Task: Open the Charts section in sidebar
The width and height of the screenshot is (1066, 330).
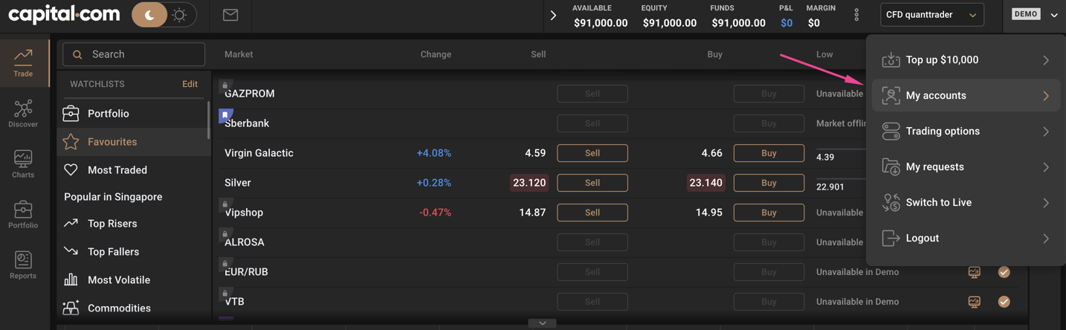Action: pyautogui.click(x=23, y=164)
